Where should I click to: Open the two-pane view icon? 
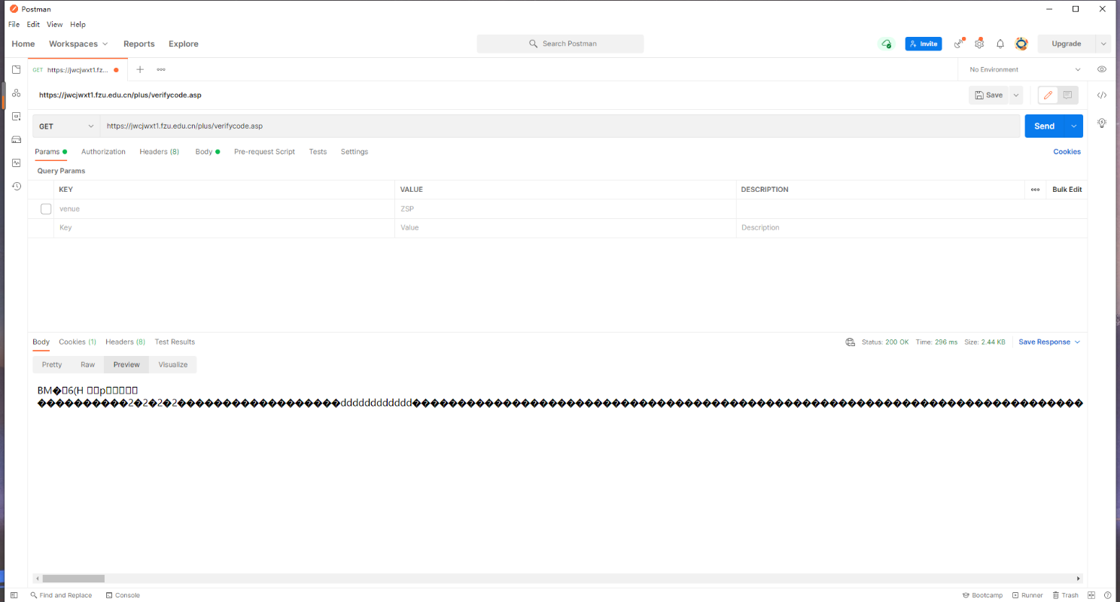[x=1091, y=595]
